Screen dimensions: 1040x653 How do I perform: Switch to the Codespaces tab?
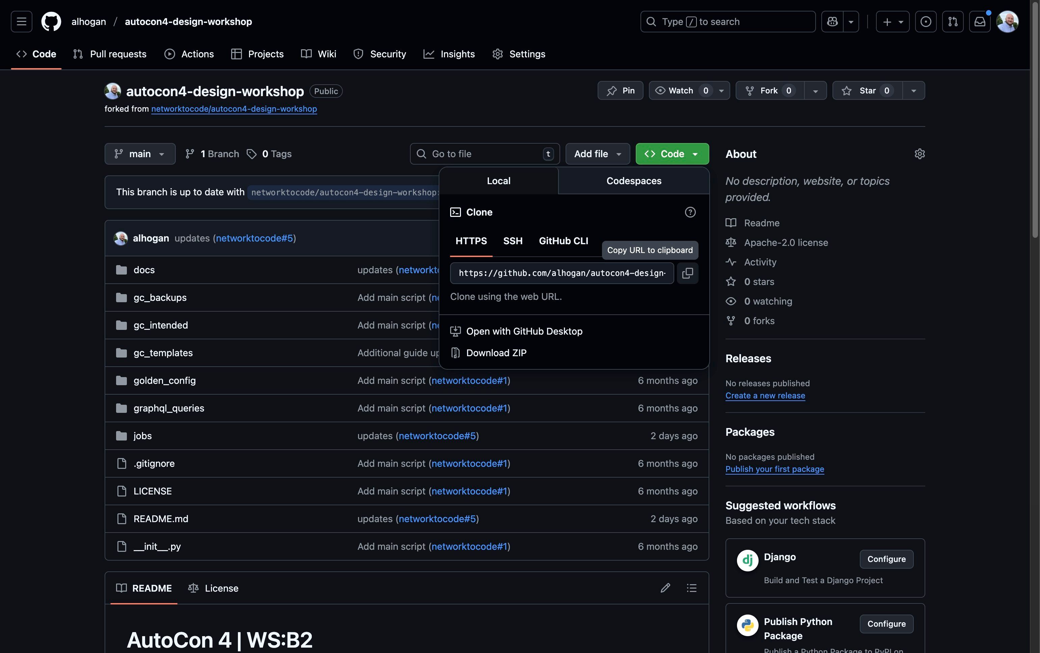click(634, 181)
